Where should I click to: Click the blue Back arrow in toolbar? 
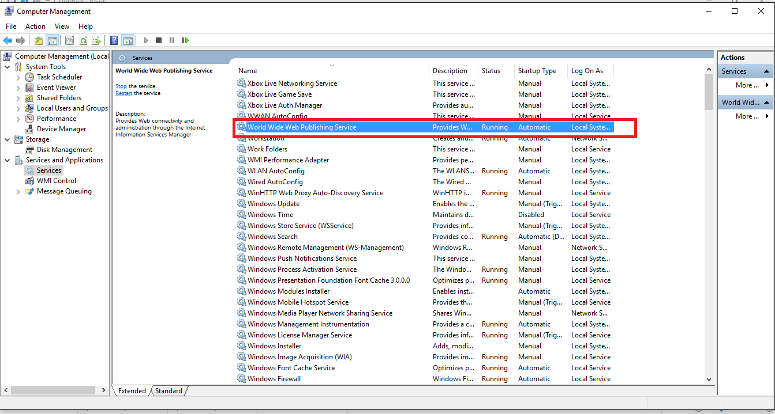tap(8, 40)
